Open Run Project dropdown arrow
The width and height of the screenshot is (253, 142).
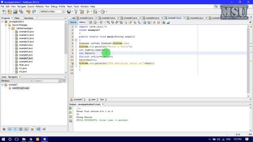pyautogui.click(x=91, y=11)
